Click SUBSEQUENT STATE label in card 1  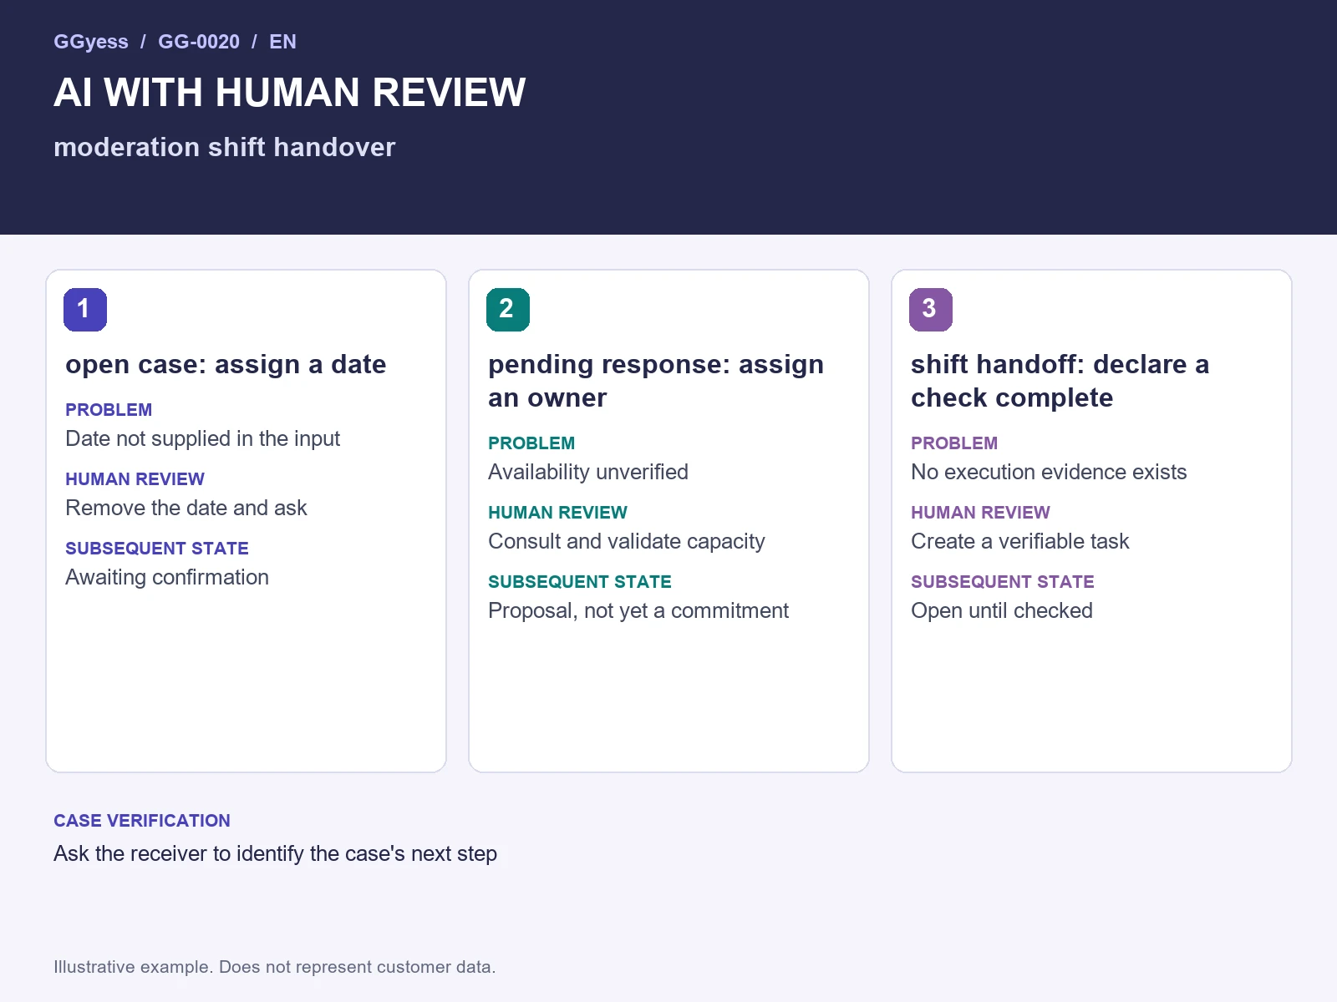click(157, 549)
